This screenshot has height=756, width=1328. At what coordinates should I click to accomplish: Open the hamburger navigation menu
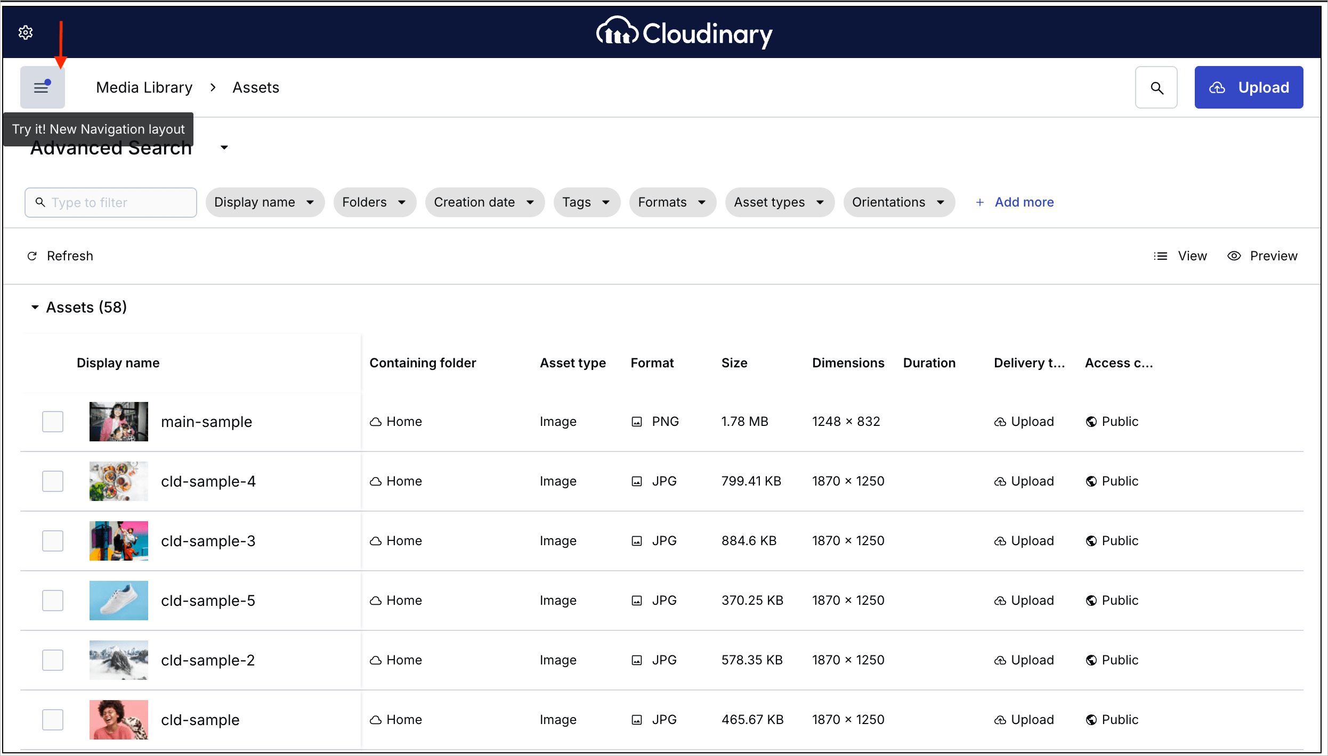pos(42,87)
